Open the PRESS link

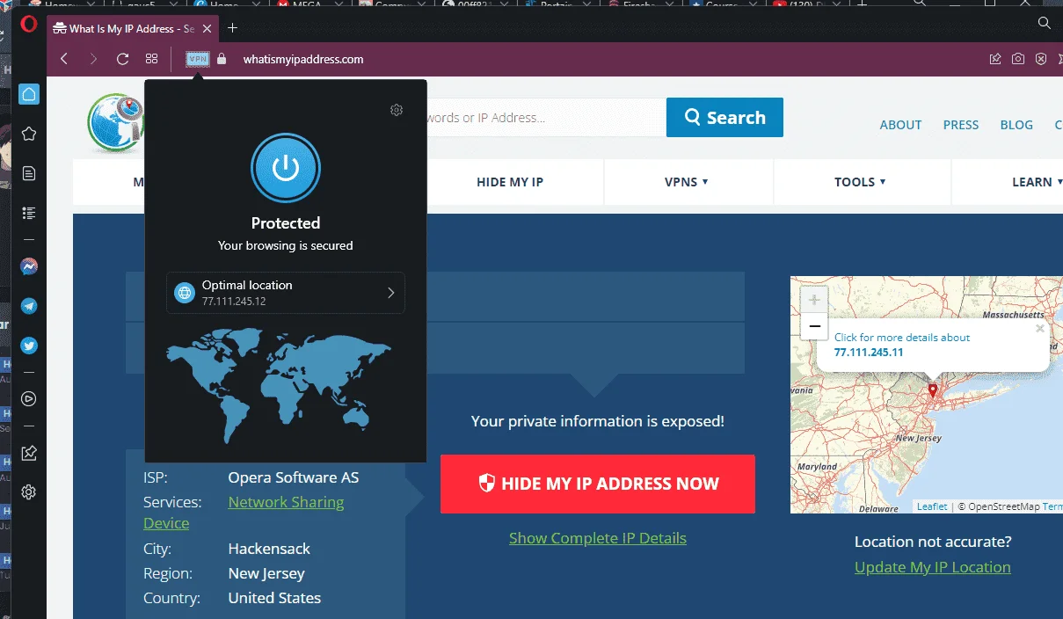(x=961, y=125)
